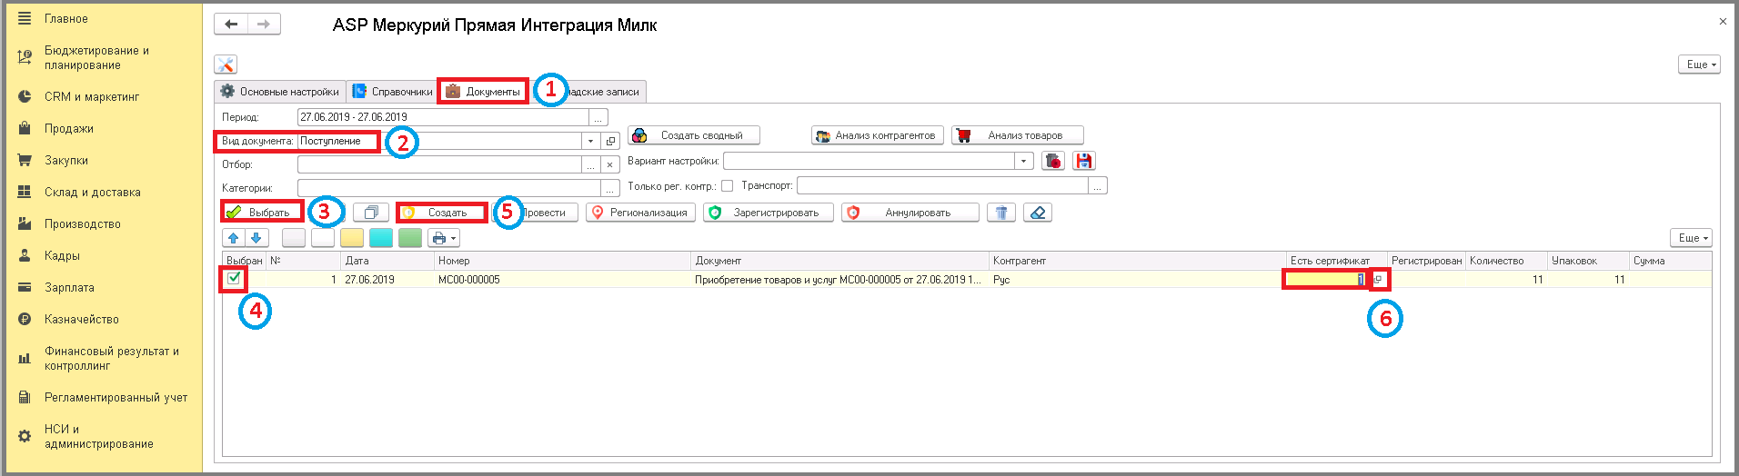Click the forward navigation arrow
The height and width of the screenshot is (476, 1739).
point(264,25)
